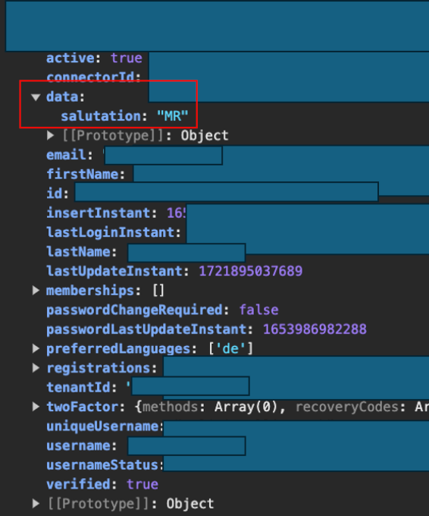429x516 pixels.
Task: Click the verified true value
Action: pos(142,484)
